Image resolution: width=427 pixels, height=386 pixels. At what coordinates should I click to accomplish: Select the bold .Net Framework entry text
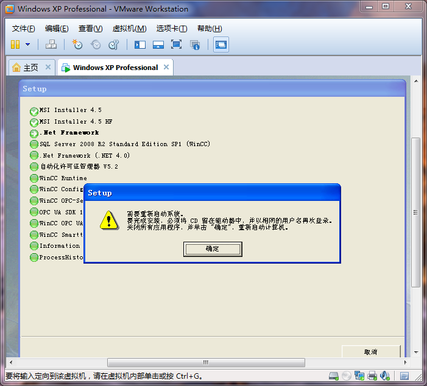coord(69,133)
